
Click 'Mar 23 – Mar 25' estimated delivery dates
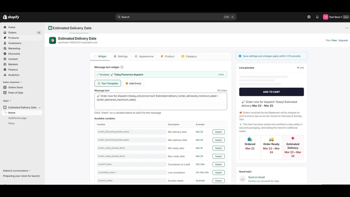point(262,106)
